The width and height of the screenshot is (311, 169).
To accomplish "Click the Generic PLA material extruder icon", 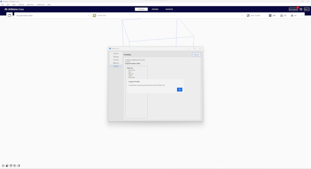I will point(94,15).
